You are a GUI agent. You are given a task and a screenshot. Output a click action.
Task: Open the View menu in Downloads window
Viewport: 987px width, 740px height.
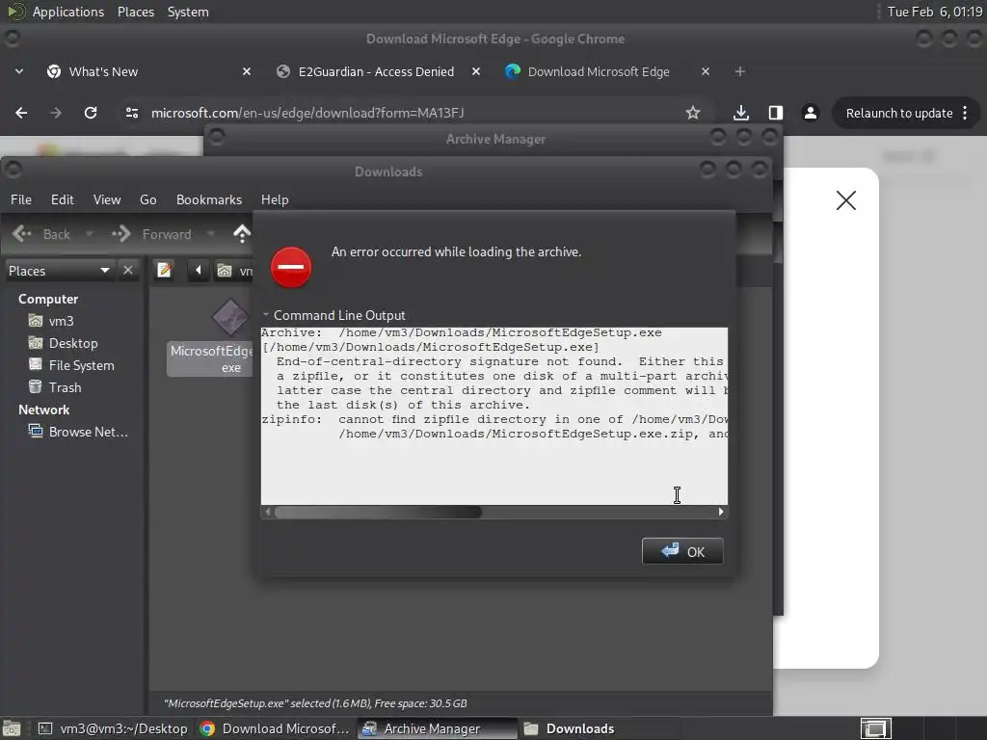tap(107, 199)
